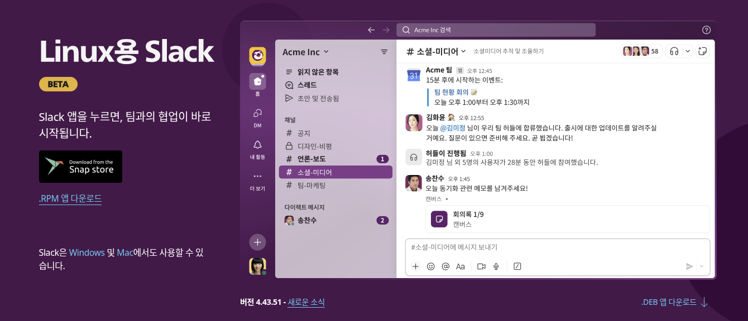Collapse the 다이렉트 메시지 section header
The height and width of the screenshot is (321, 748).
click(304, 207)
